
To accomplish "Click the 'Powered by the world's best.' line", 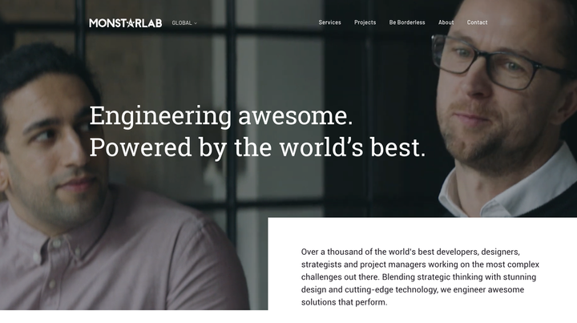I will pyautogui.click(x=257, y=148).
